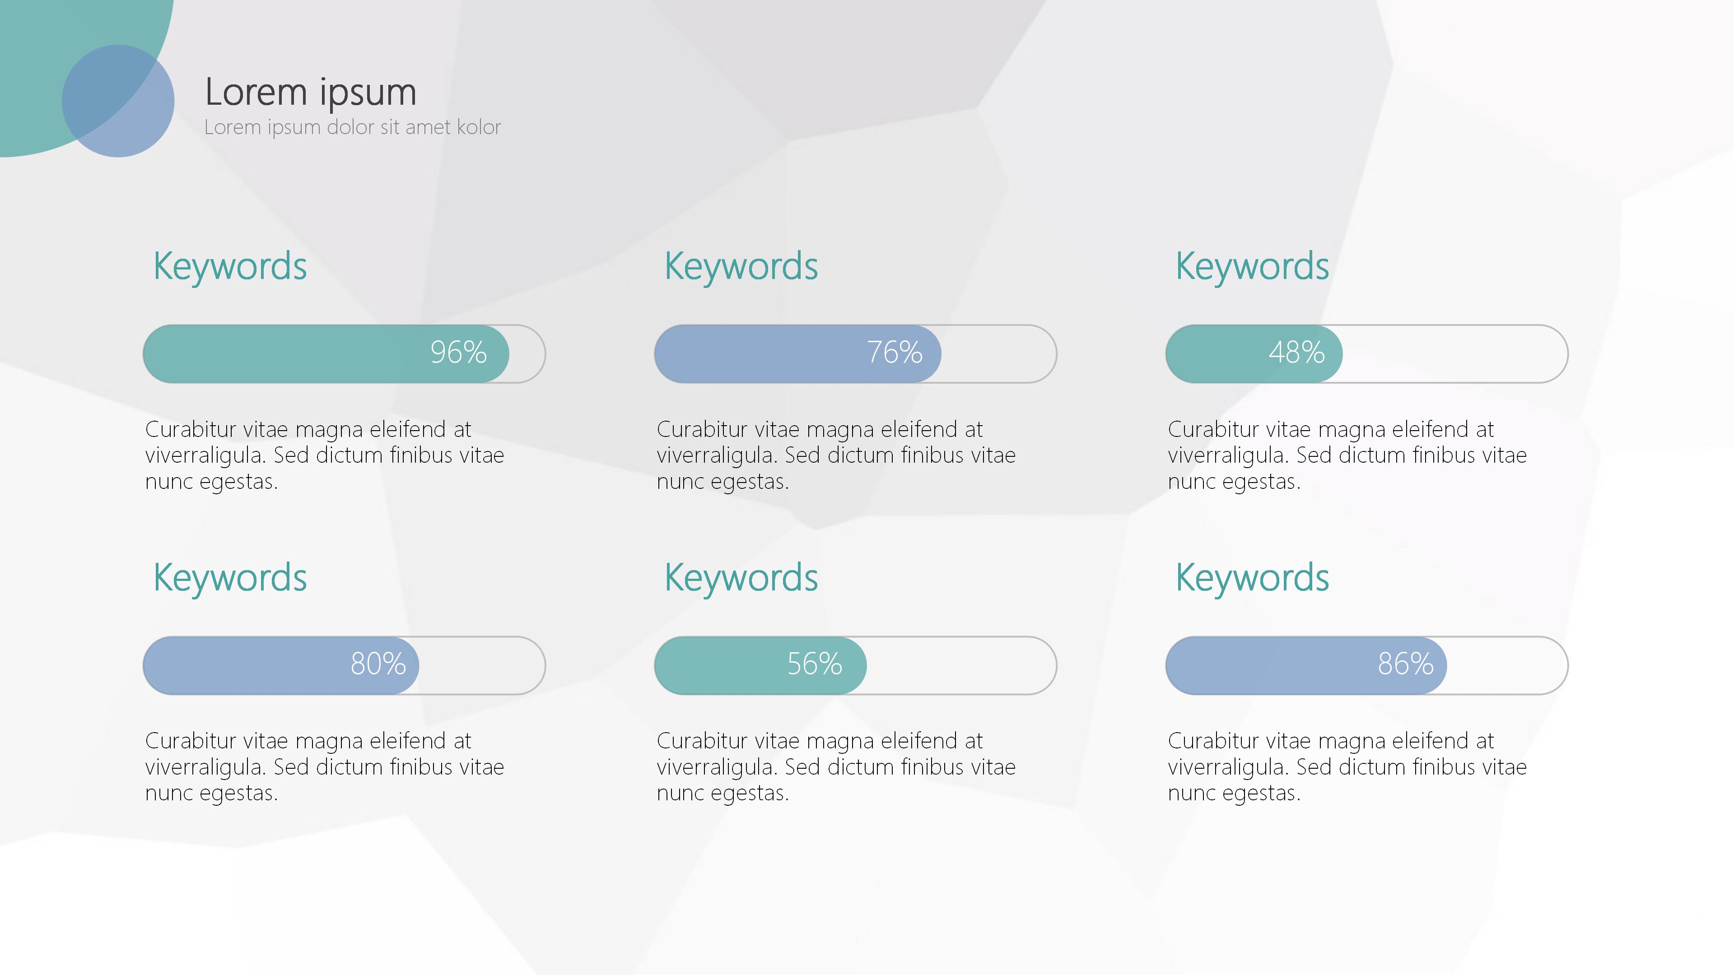Click the Keywords heading above the 56% bar

pyautogui.click(x=741, y=578)
